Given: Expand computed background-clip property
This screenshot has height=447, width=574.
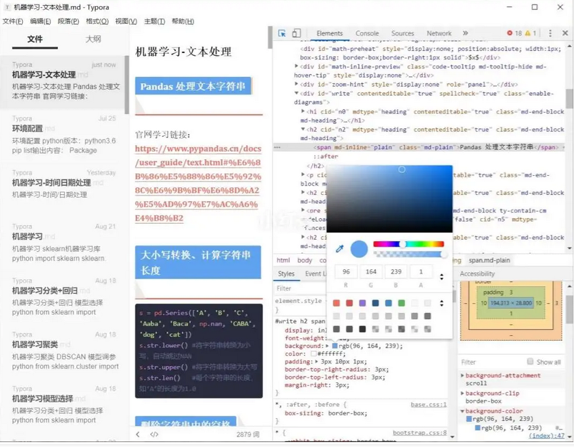Looking at the screenshot, I should pos(463,394).
